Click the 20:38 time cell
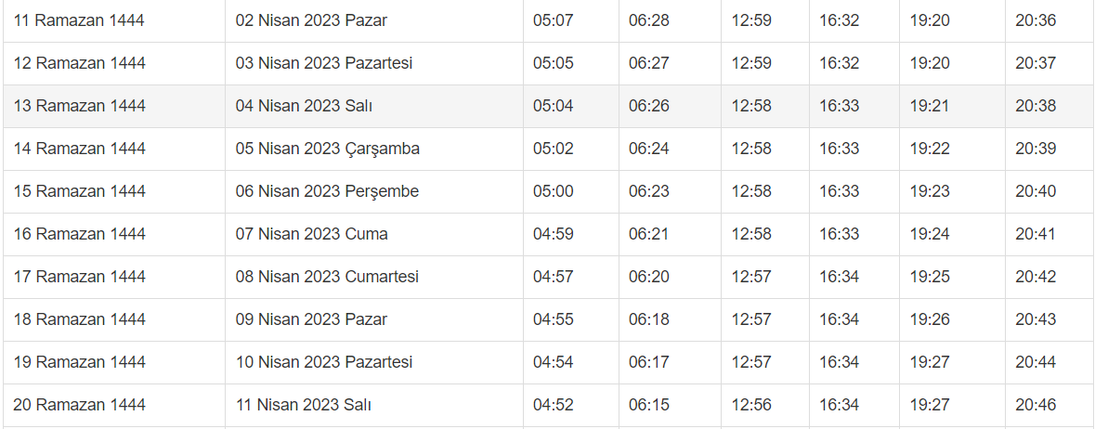Screen dimensions: 1095x429 pyautogui.click(x=1036, y=106)
